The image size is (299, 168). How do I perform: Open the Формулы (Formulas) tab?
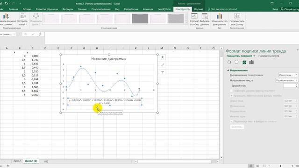tap(68, 9)
